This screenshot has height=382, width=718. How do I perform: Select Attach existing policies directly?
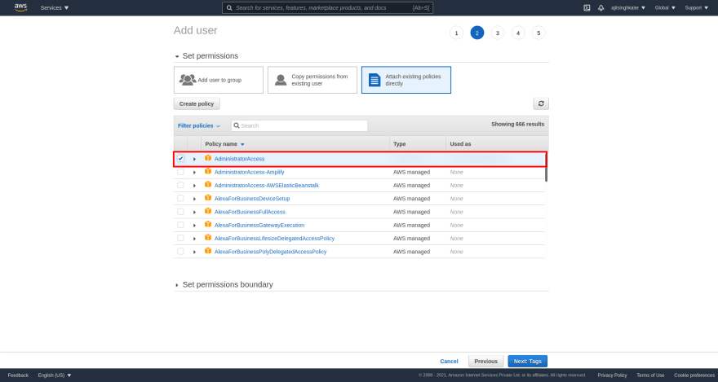coord(406,80)
